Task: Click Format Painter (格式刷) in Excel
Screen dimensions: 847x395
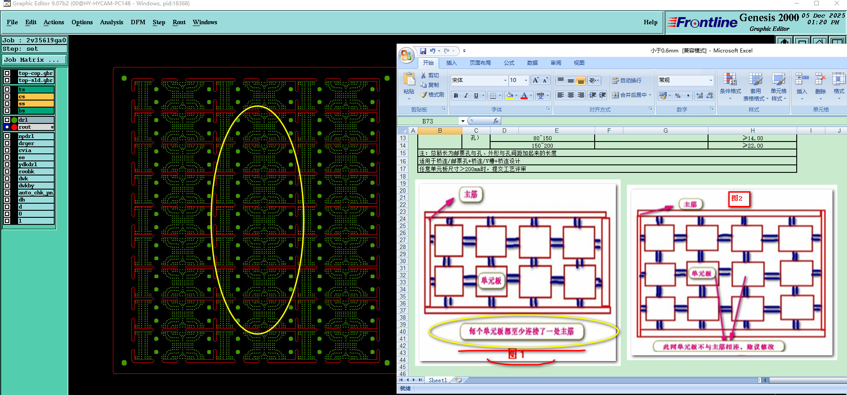Action: 432,95
